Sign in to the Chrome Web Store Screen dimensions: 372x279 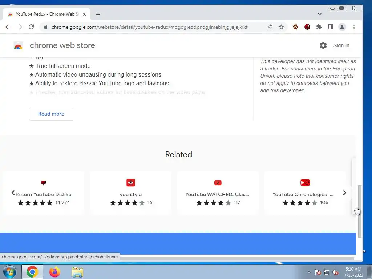(x=341, y=45)
